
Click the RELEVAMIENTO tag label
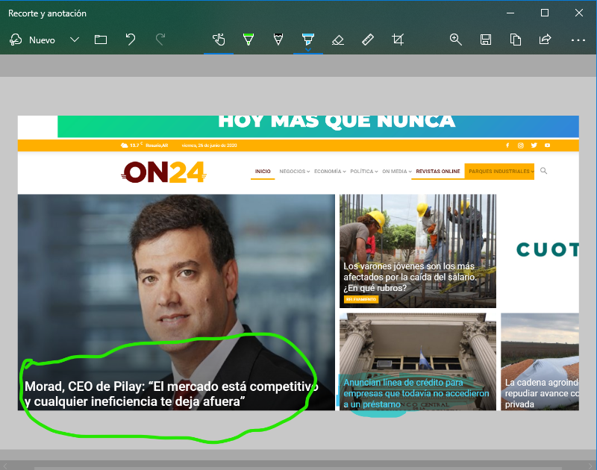361,299
